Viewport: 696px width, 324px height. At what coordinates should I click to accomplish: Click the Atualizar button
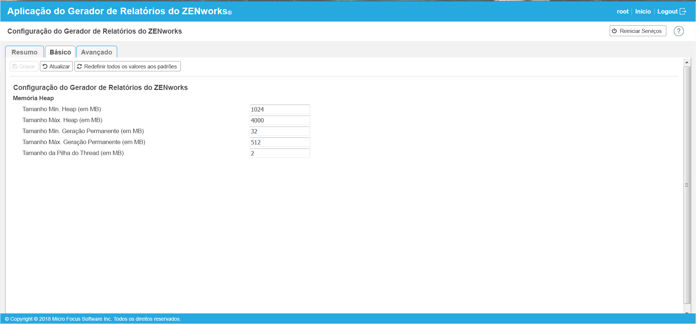pos(56,66)
